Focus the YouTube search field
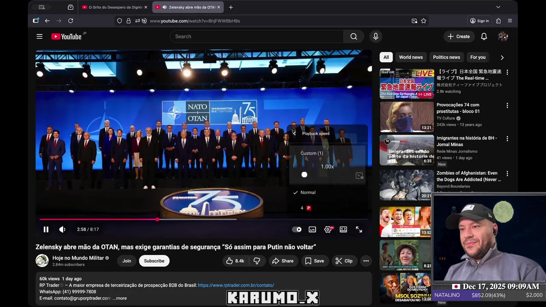Viewport: 546px width, 307px height. pos(256,37)
